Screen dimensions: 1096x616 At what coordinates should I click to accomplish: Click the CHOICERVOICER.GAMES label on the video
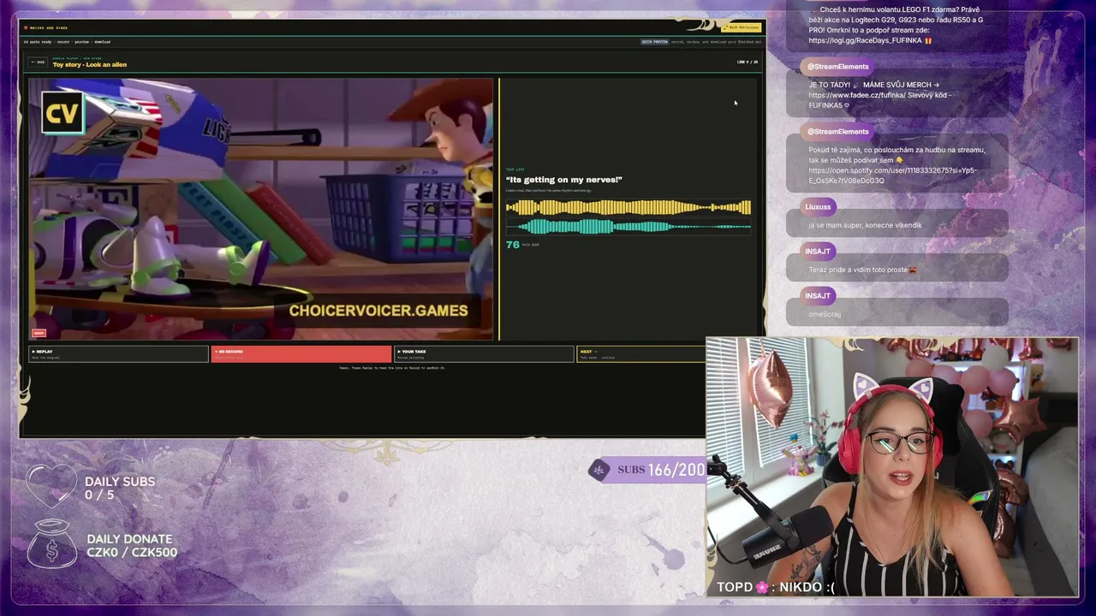coord(378,311)
